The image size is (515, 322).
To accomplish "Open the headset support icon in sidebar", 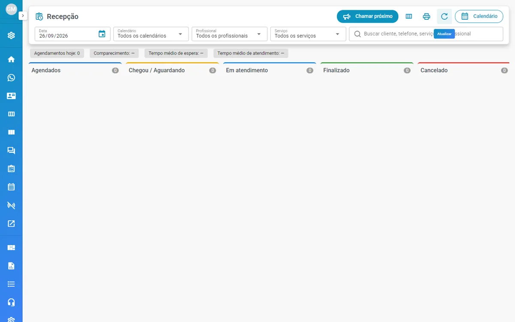I will (11, 302).
